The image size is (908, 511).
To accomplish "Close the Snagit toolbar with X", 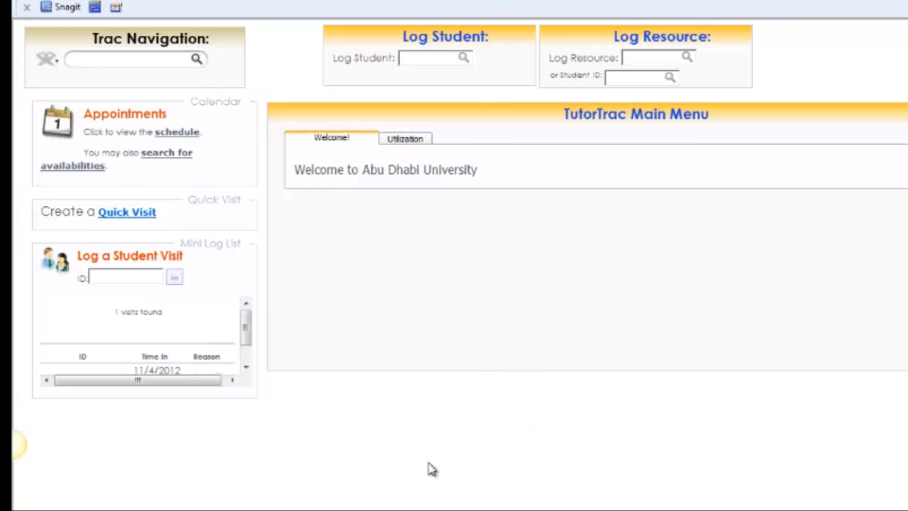I will point(26,8).
